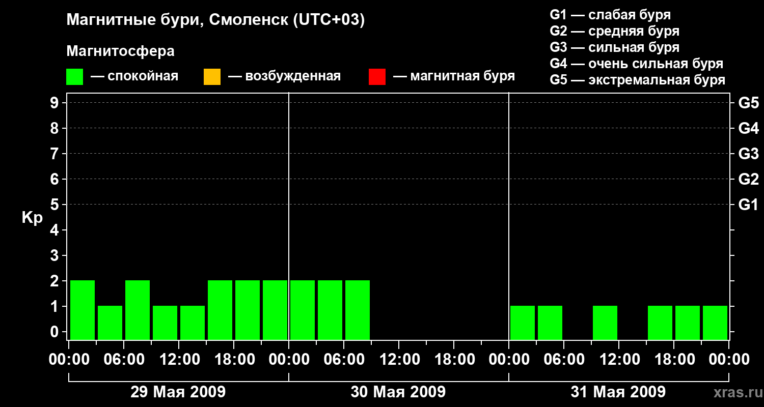Click the 'G2 — средняя буря' legend line
Viewport: 764px width, 407px height.
pos(614,31)
